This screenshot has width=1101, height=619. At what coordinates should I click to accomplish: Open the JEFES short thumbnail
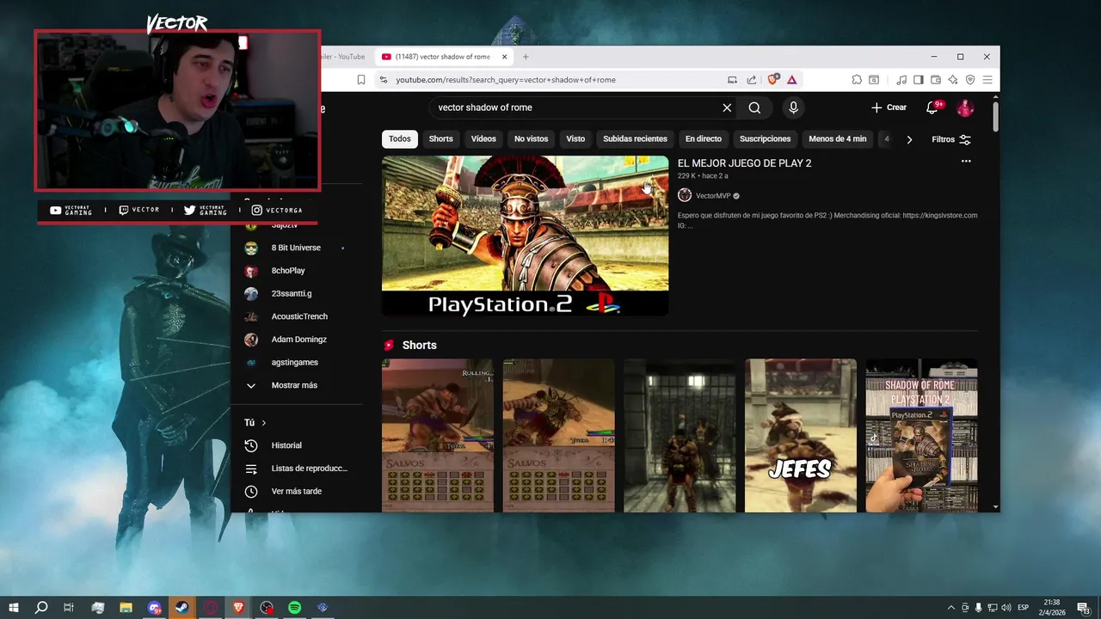(801, 435)
